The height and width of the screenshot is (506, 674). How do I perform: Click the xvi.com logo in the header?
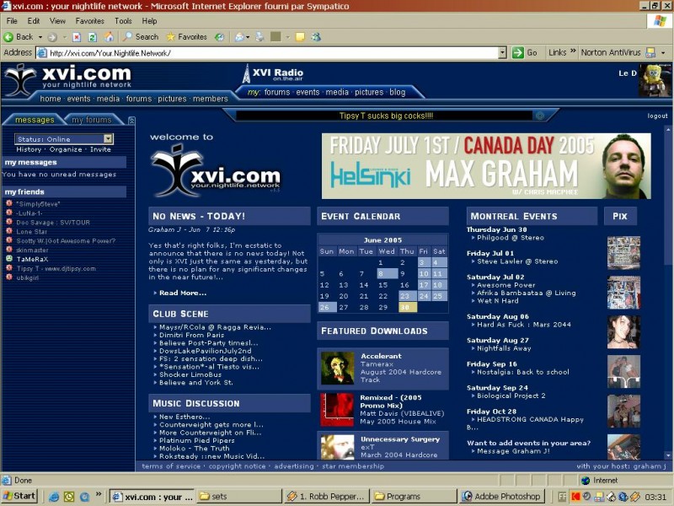[x=69, y=79]
